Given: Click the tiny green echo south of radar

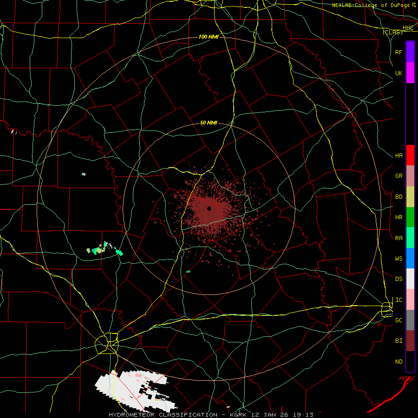Looking at the screenshot, I should coord(188,271).
